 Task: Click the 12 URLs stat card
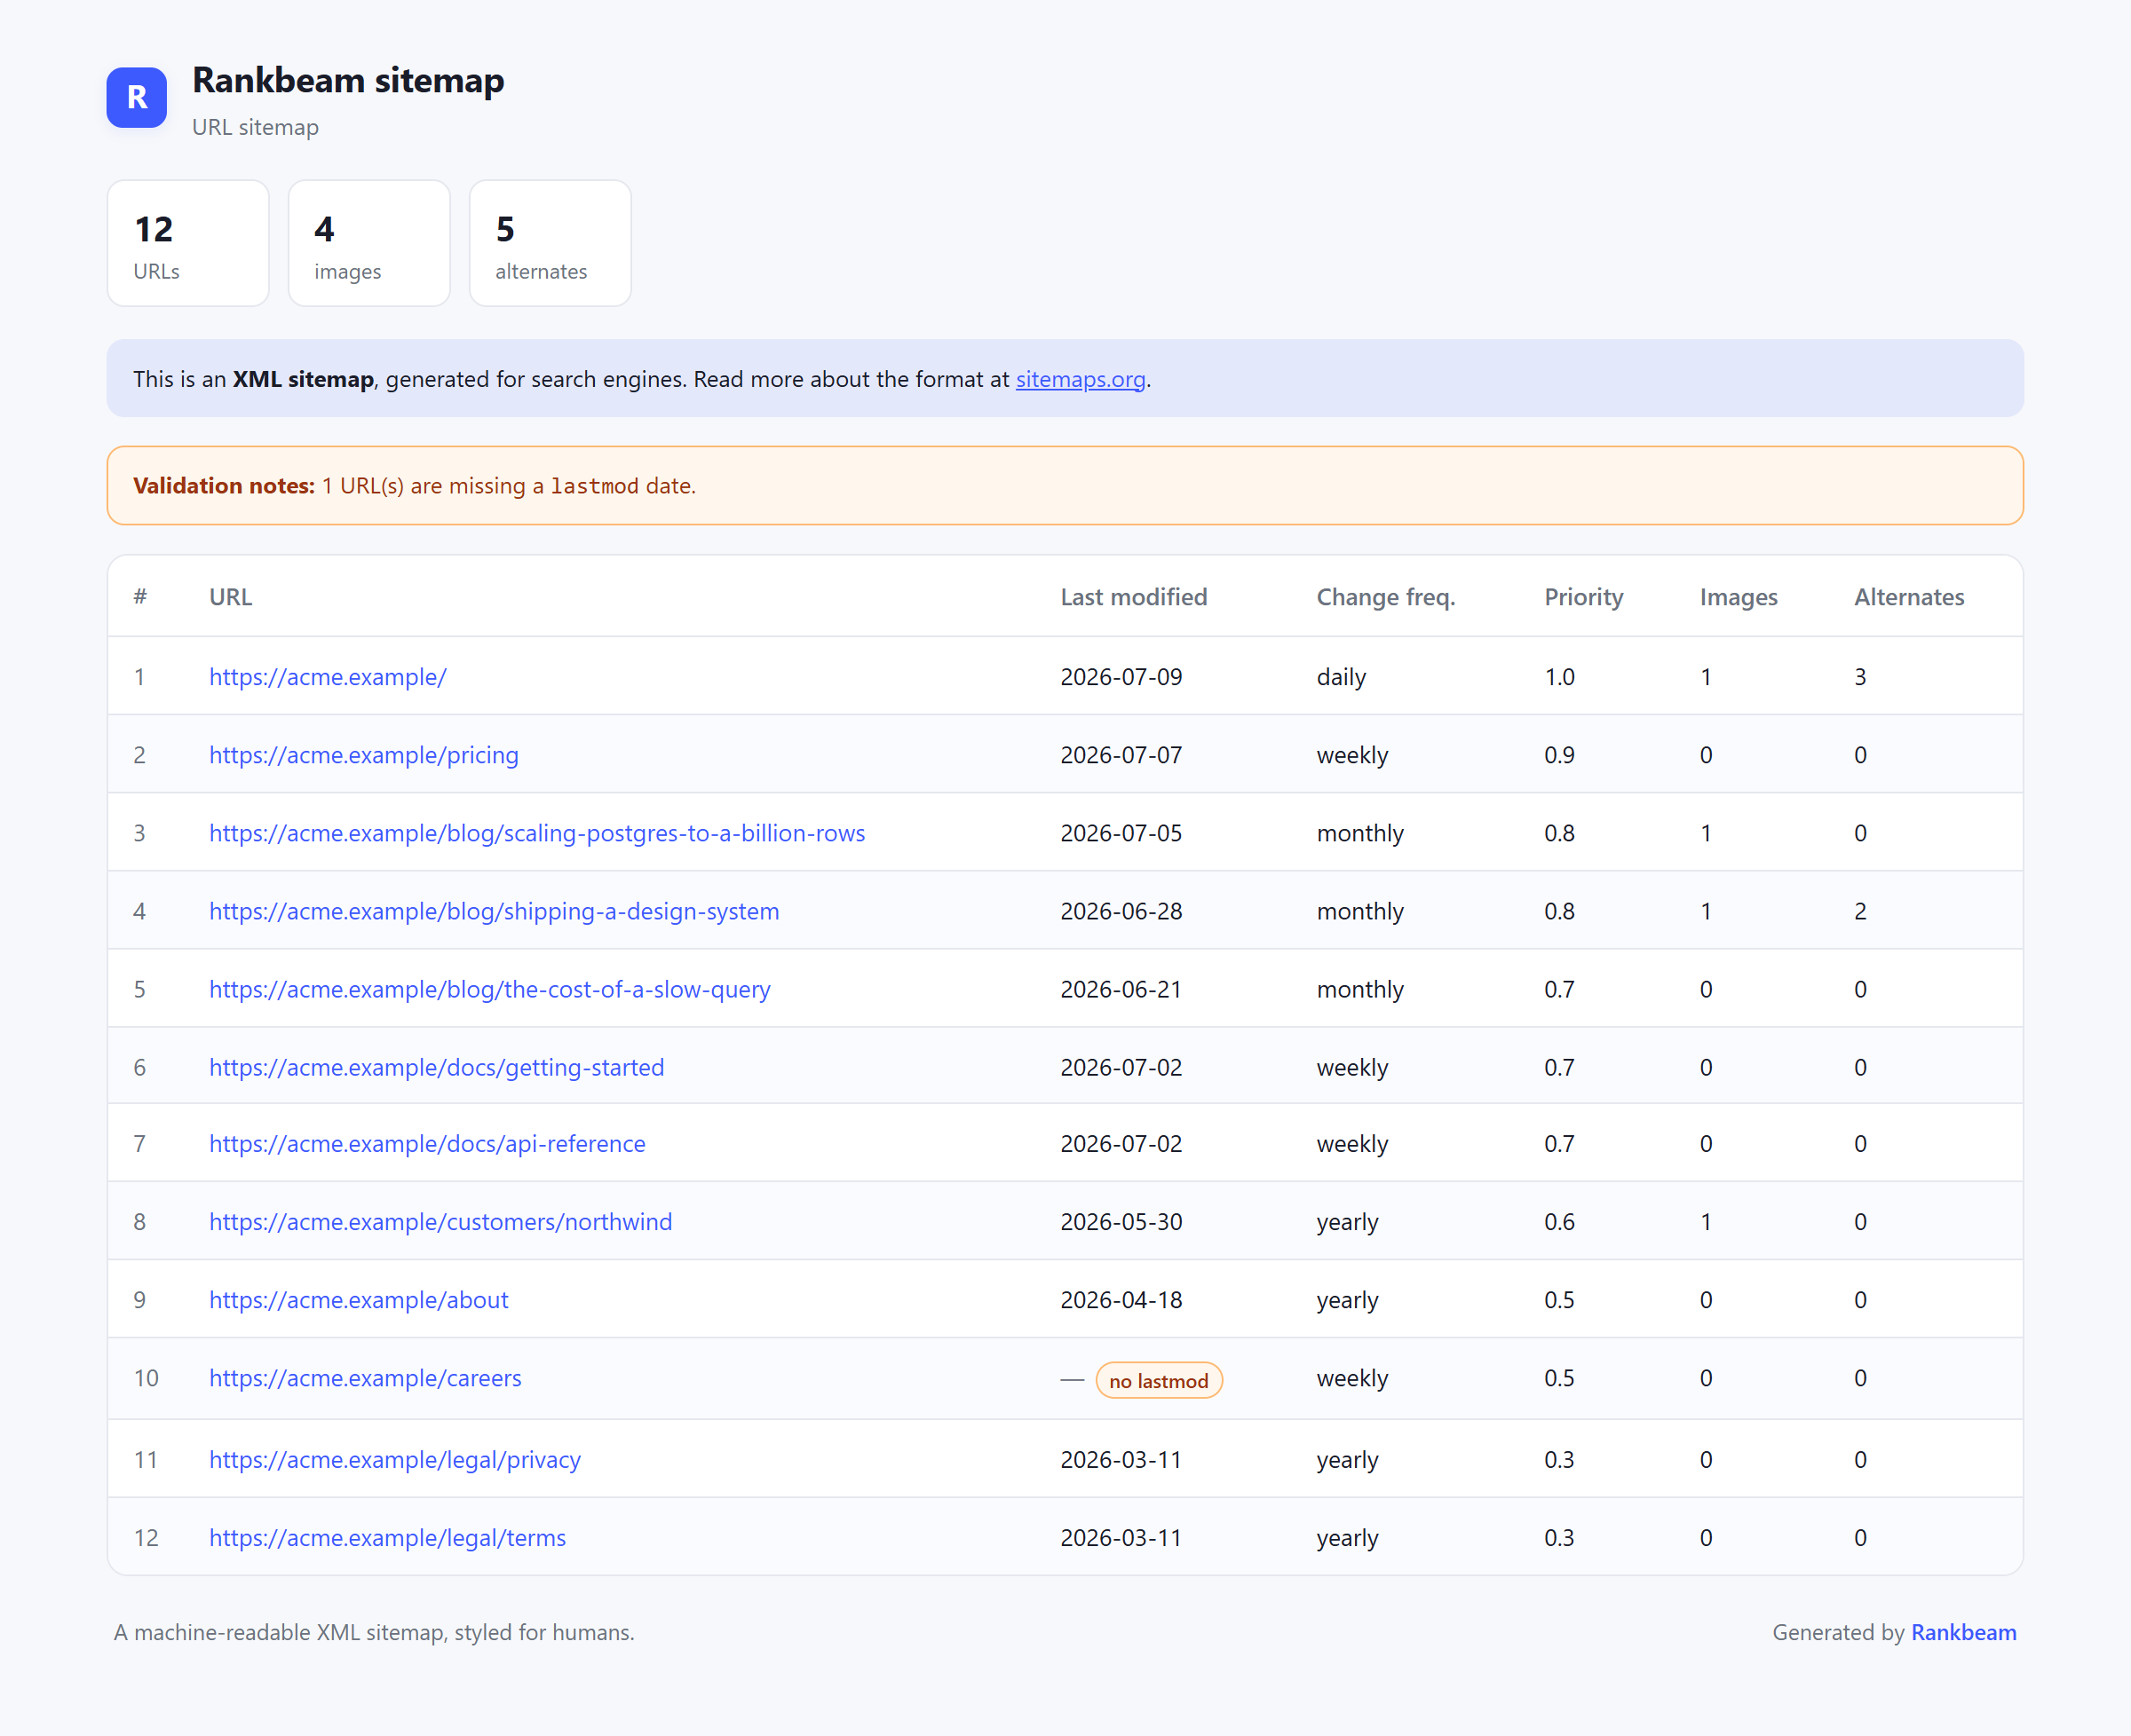pyautogui.click(x=188, y=243)
